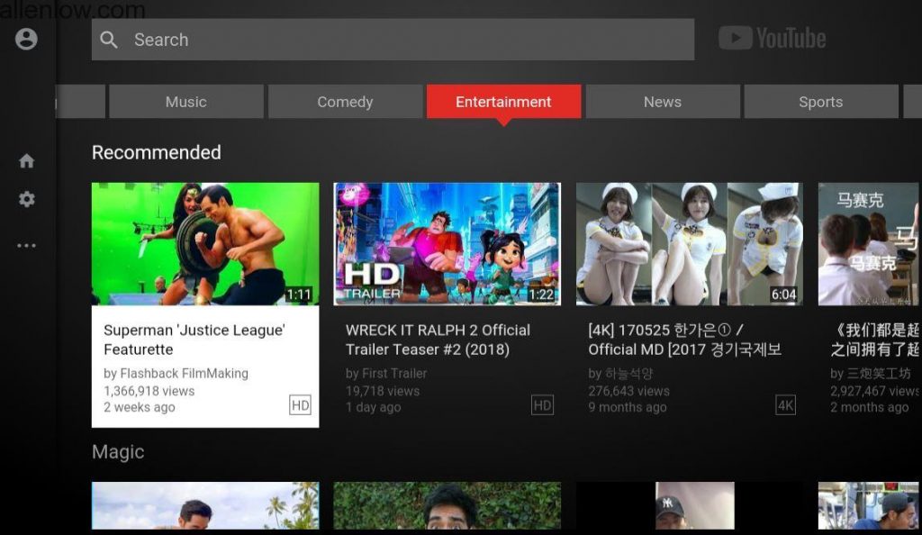922x535 pixels.
Task: Click title "[4K] 170525 한가은"
Action: click(x=685, y=340)
